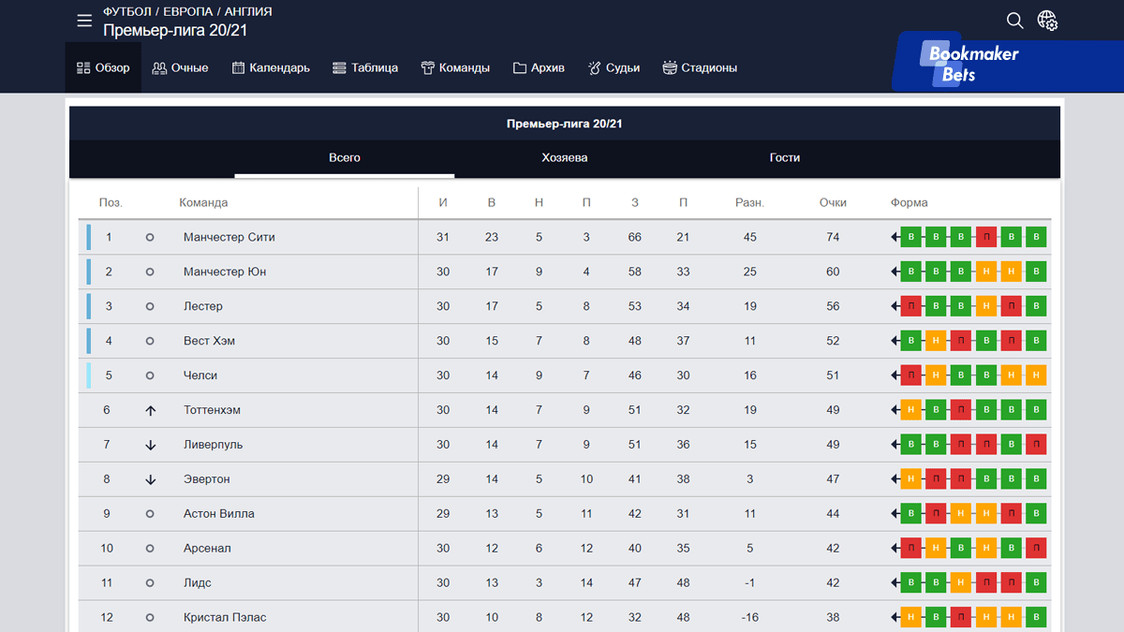1124x632 pixels.
Task: Select the Хозяева standings tab
Action: 565,158
